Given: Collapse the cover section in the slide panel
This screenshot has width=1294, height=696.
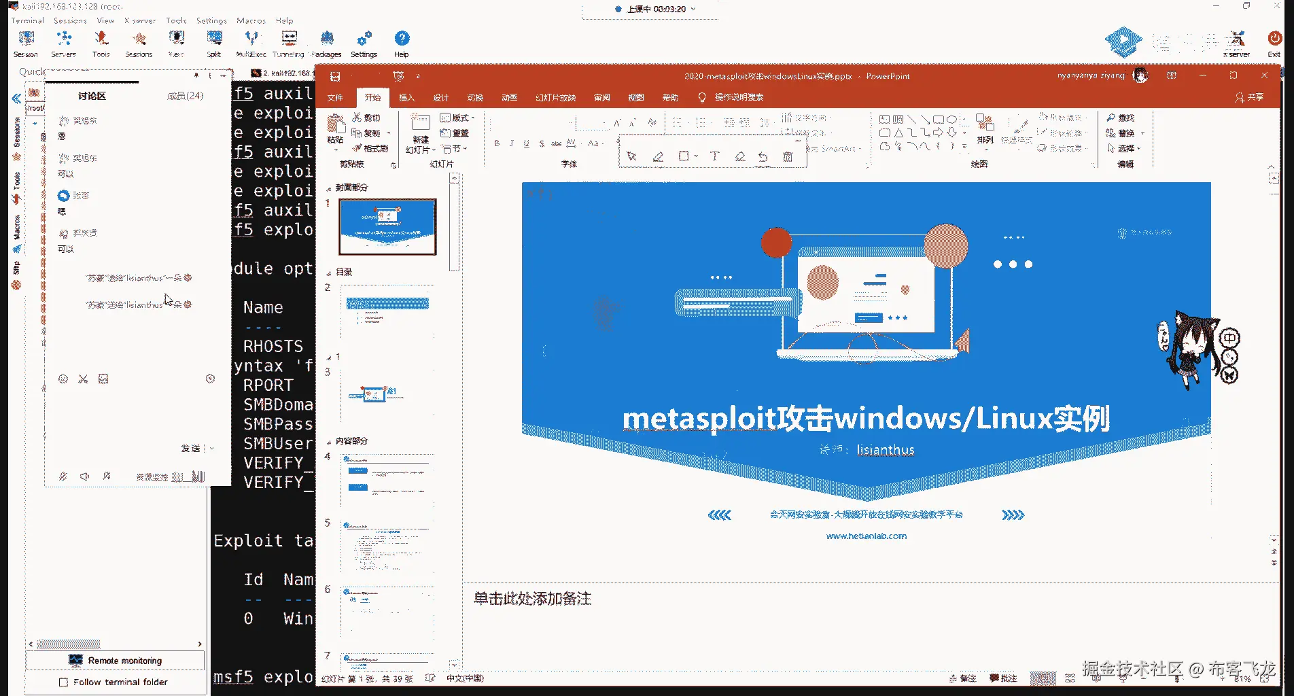Looking at the screenshot, I should point(329,188).
